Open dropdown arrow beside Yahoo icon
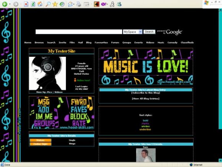222x167 pixels. click(x=107, y=4)
